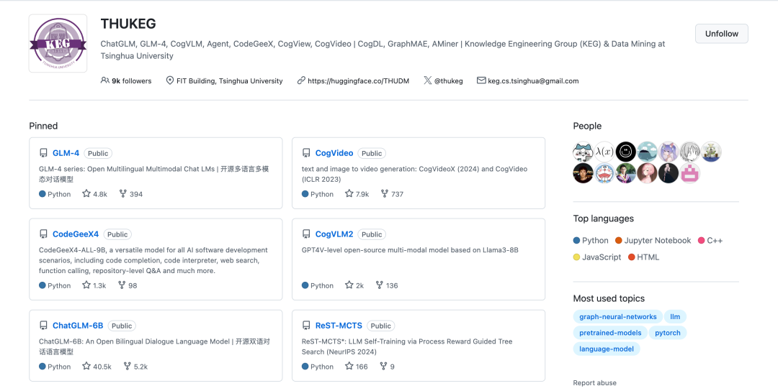Open the Doraemon avatar in People

pos(604,173)
